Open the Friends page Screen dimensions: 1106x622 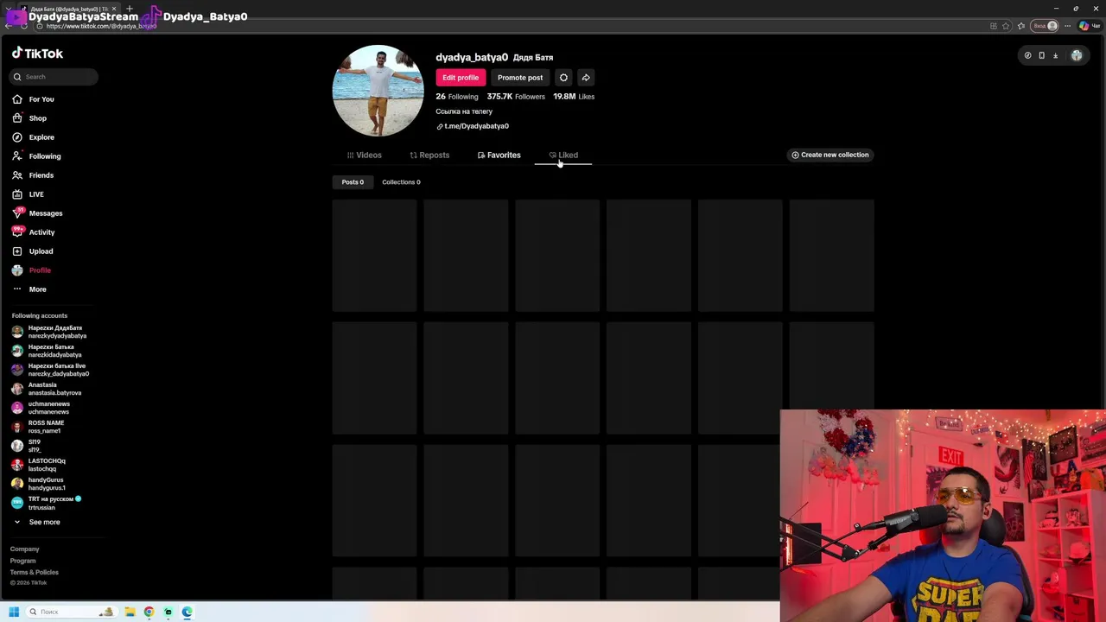(x=33, y=175)
